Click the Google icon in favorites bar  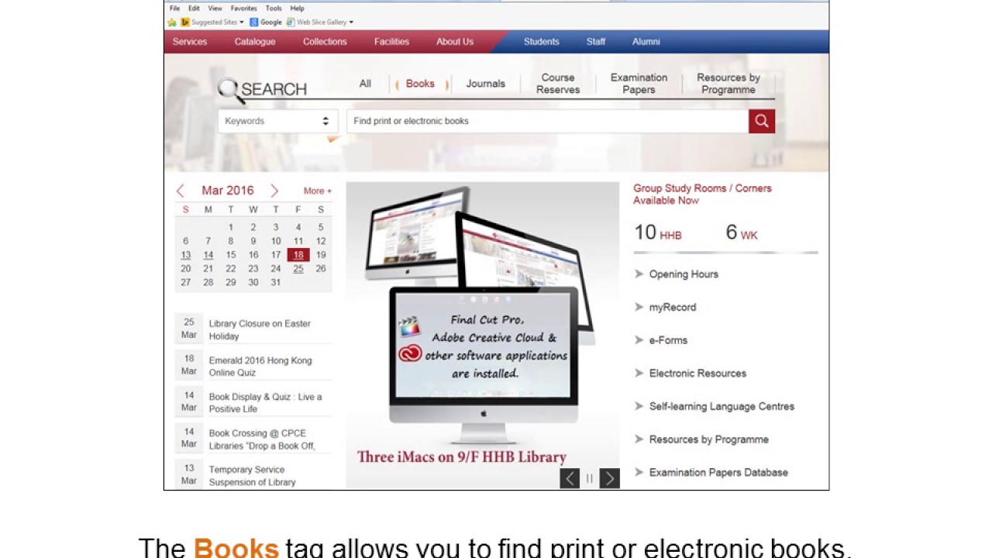[x=254, y=22]
